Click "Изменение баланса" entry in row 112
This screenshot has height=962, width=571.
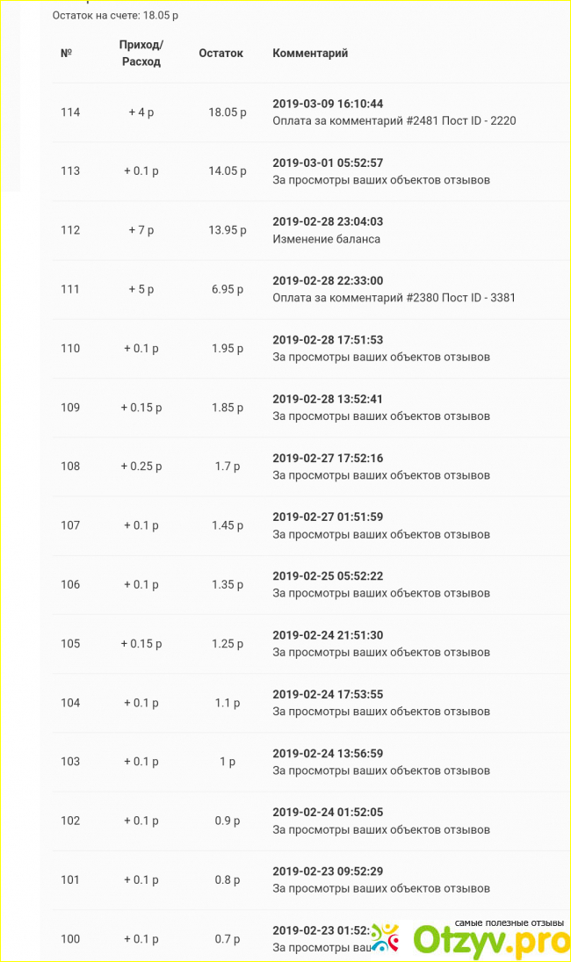326,239
